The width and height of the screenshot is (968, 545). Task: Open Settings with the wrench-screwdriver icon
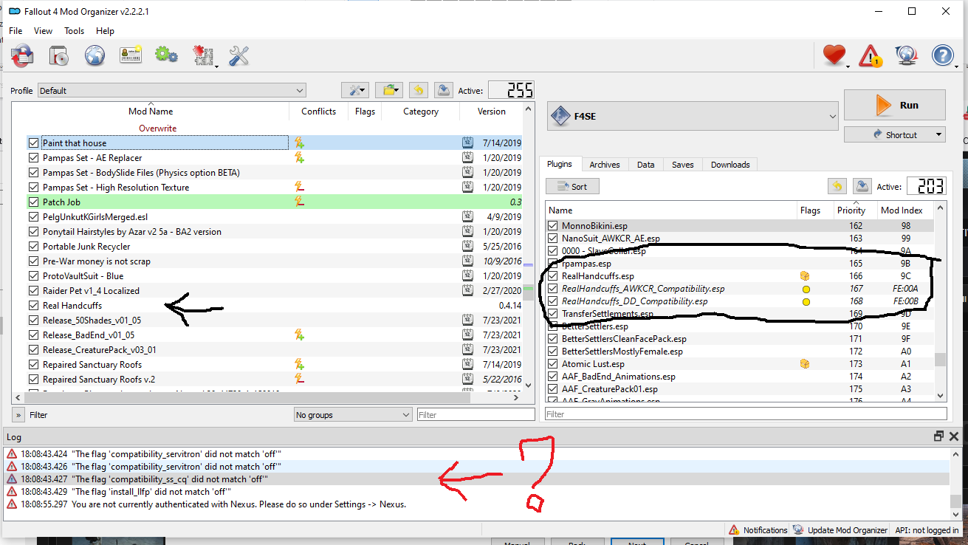(238, 55)
